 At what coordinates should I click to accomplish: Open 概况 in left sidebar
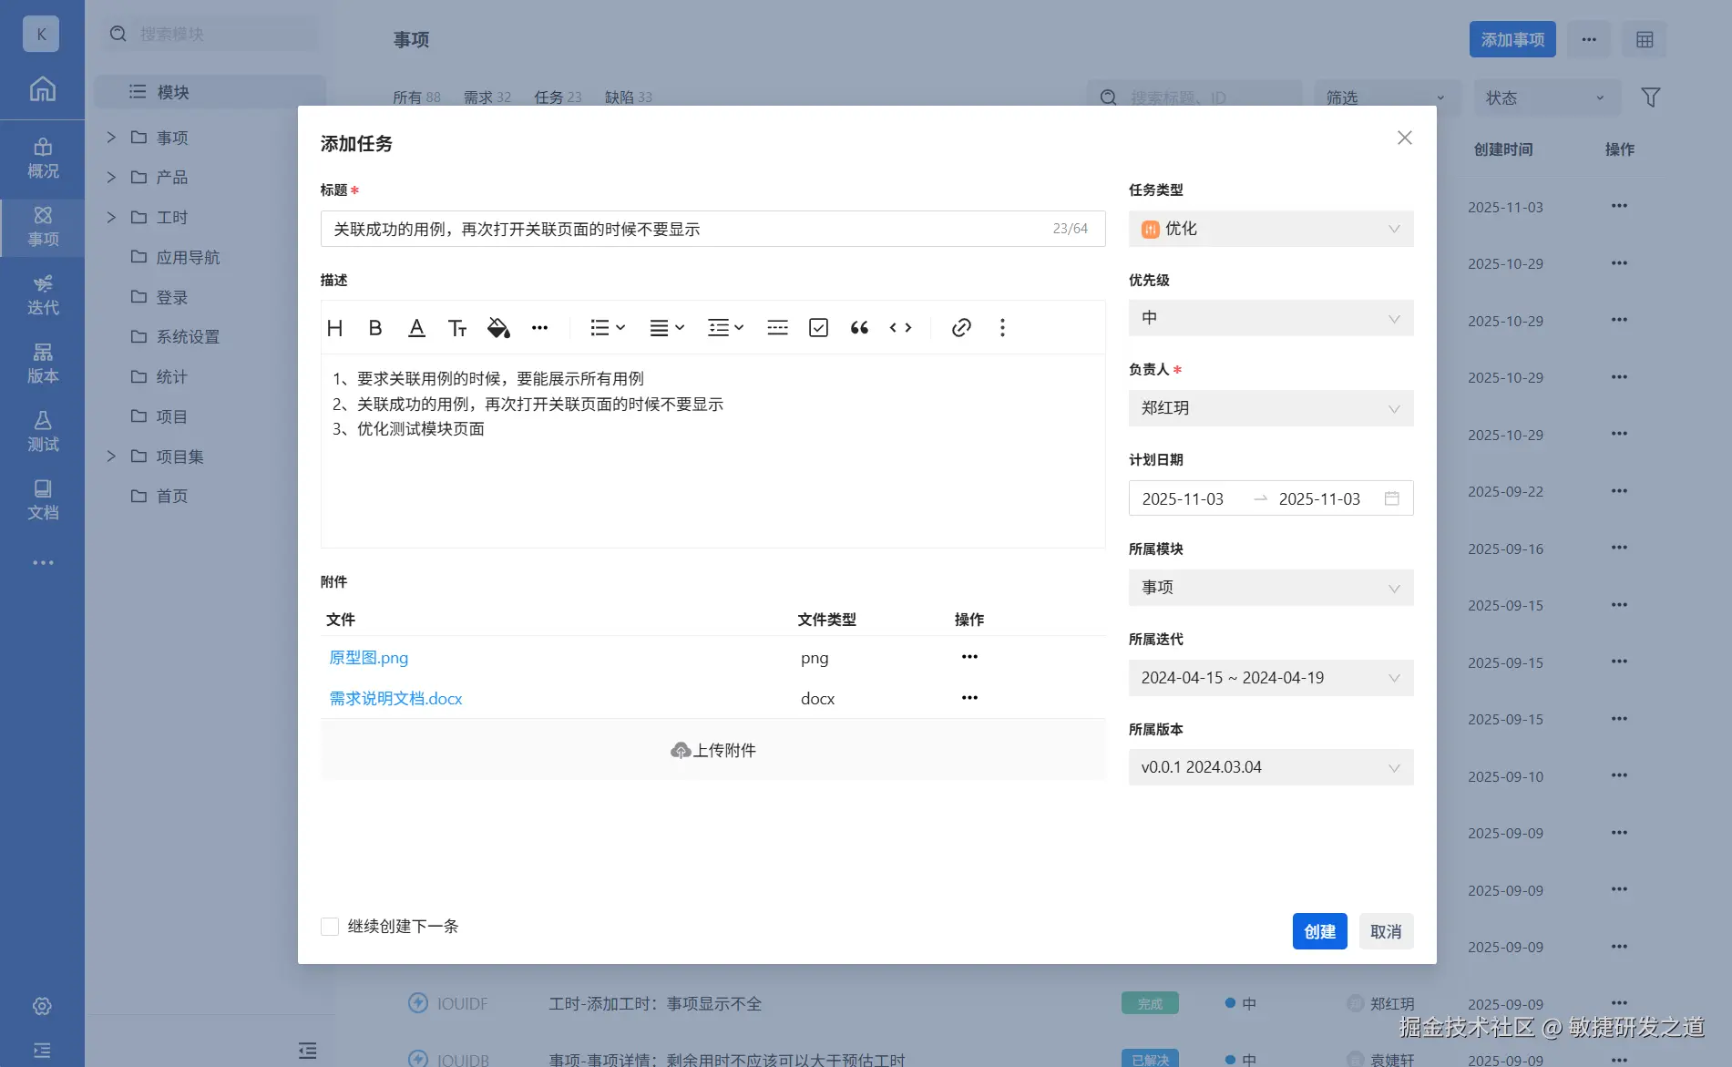42,159
